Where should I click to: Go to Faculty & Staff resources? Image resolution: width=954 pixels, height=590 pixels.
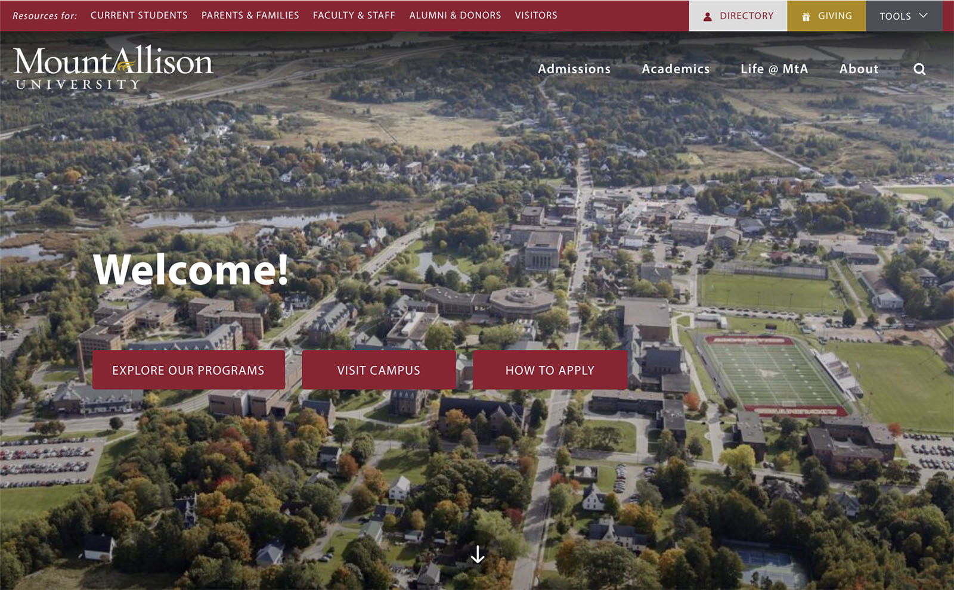point(354,15)
